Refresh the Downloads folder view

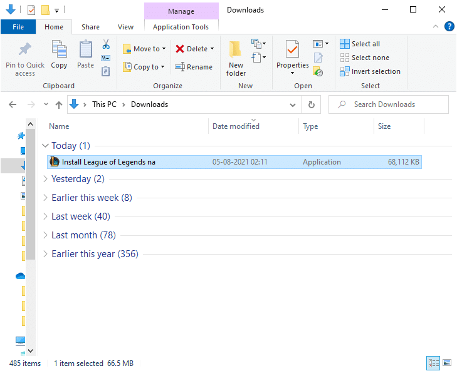click(x=311, y=104)
